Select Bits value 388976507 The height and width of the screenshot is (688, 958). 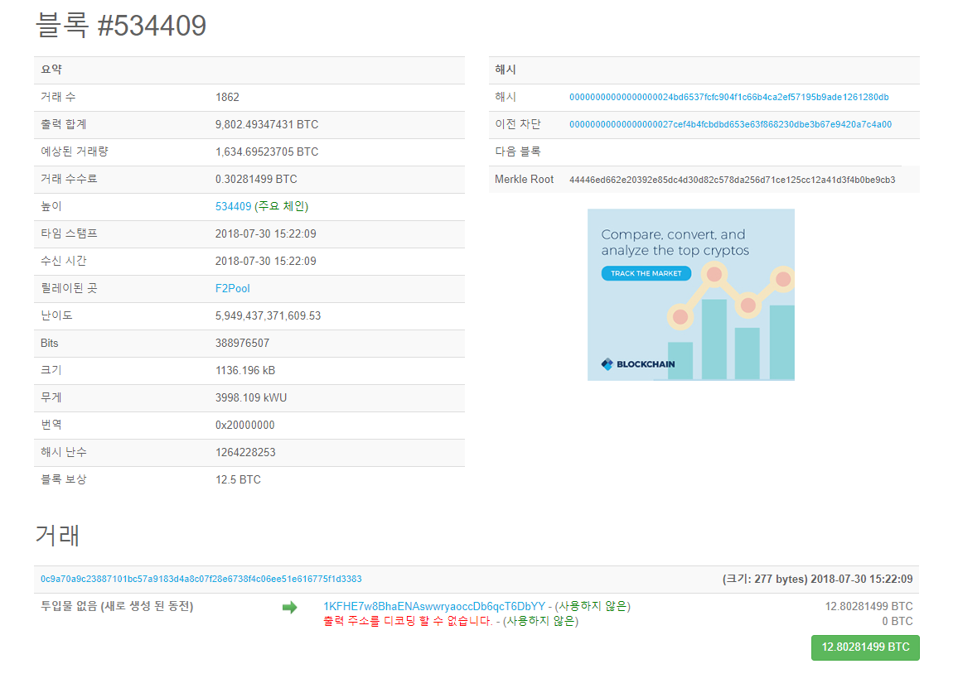pos(242,343)
